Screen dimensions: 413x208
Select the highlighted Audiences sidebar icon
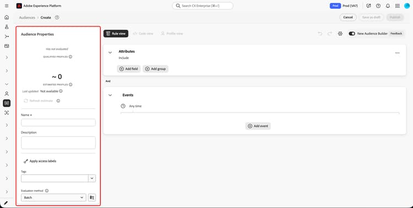(7, 103)
